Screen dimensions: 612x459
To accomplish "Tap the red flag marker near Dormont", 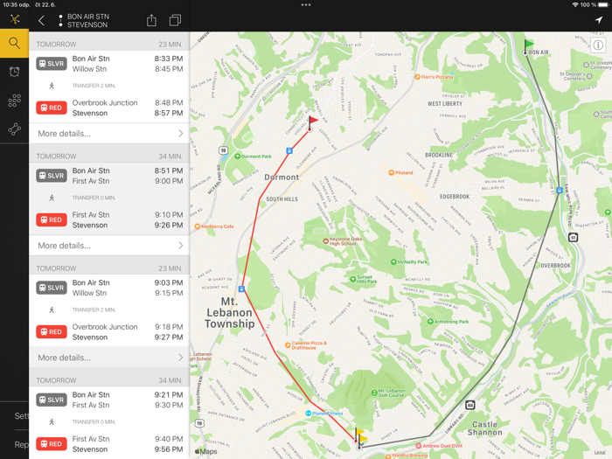I will coord(312,123).
